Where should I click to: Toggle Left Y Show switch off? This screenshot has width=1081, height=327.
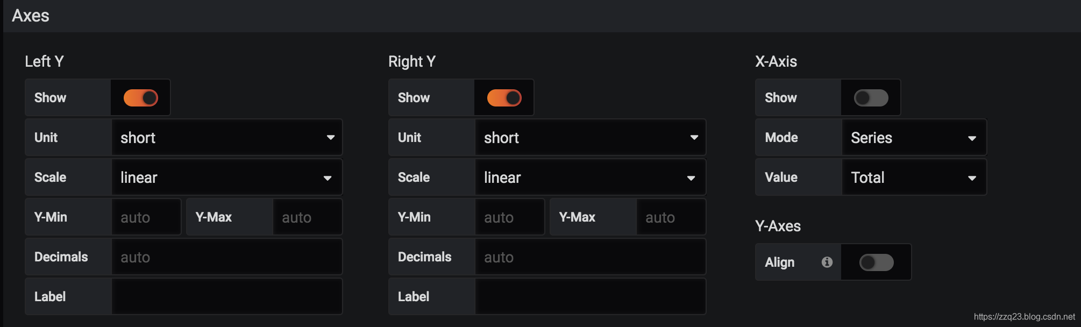(x=141, y=98)
